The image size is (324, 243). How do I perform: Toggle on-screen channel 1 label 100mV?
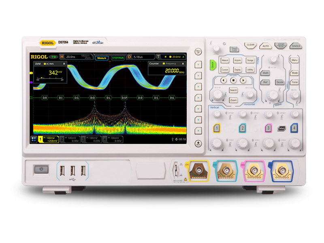point(48,139)
